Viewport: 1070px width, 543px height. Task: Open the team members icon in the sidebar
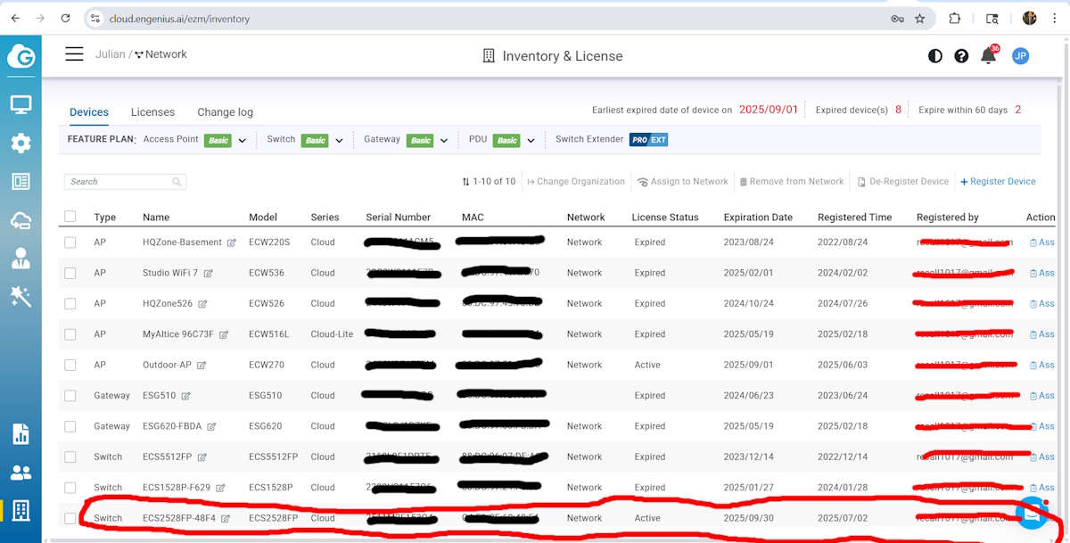click(21, 473)
